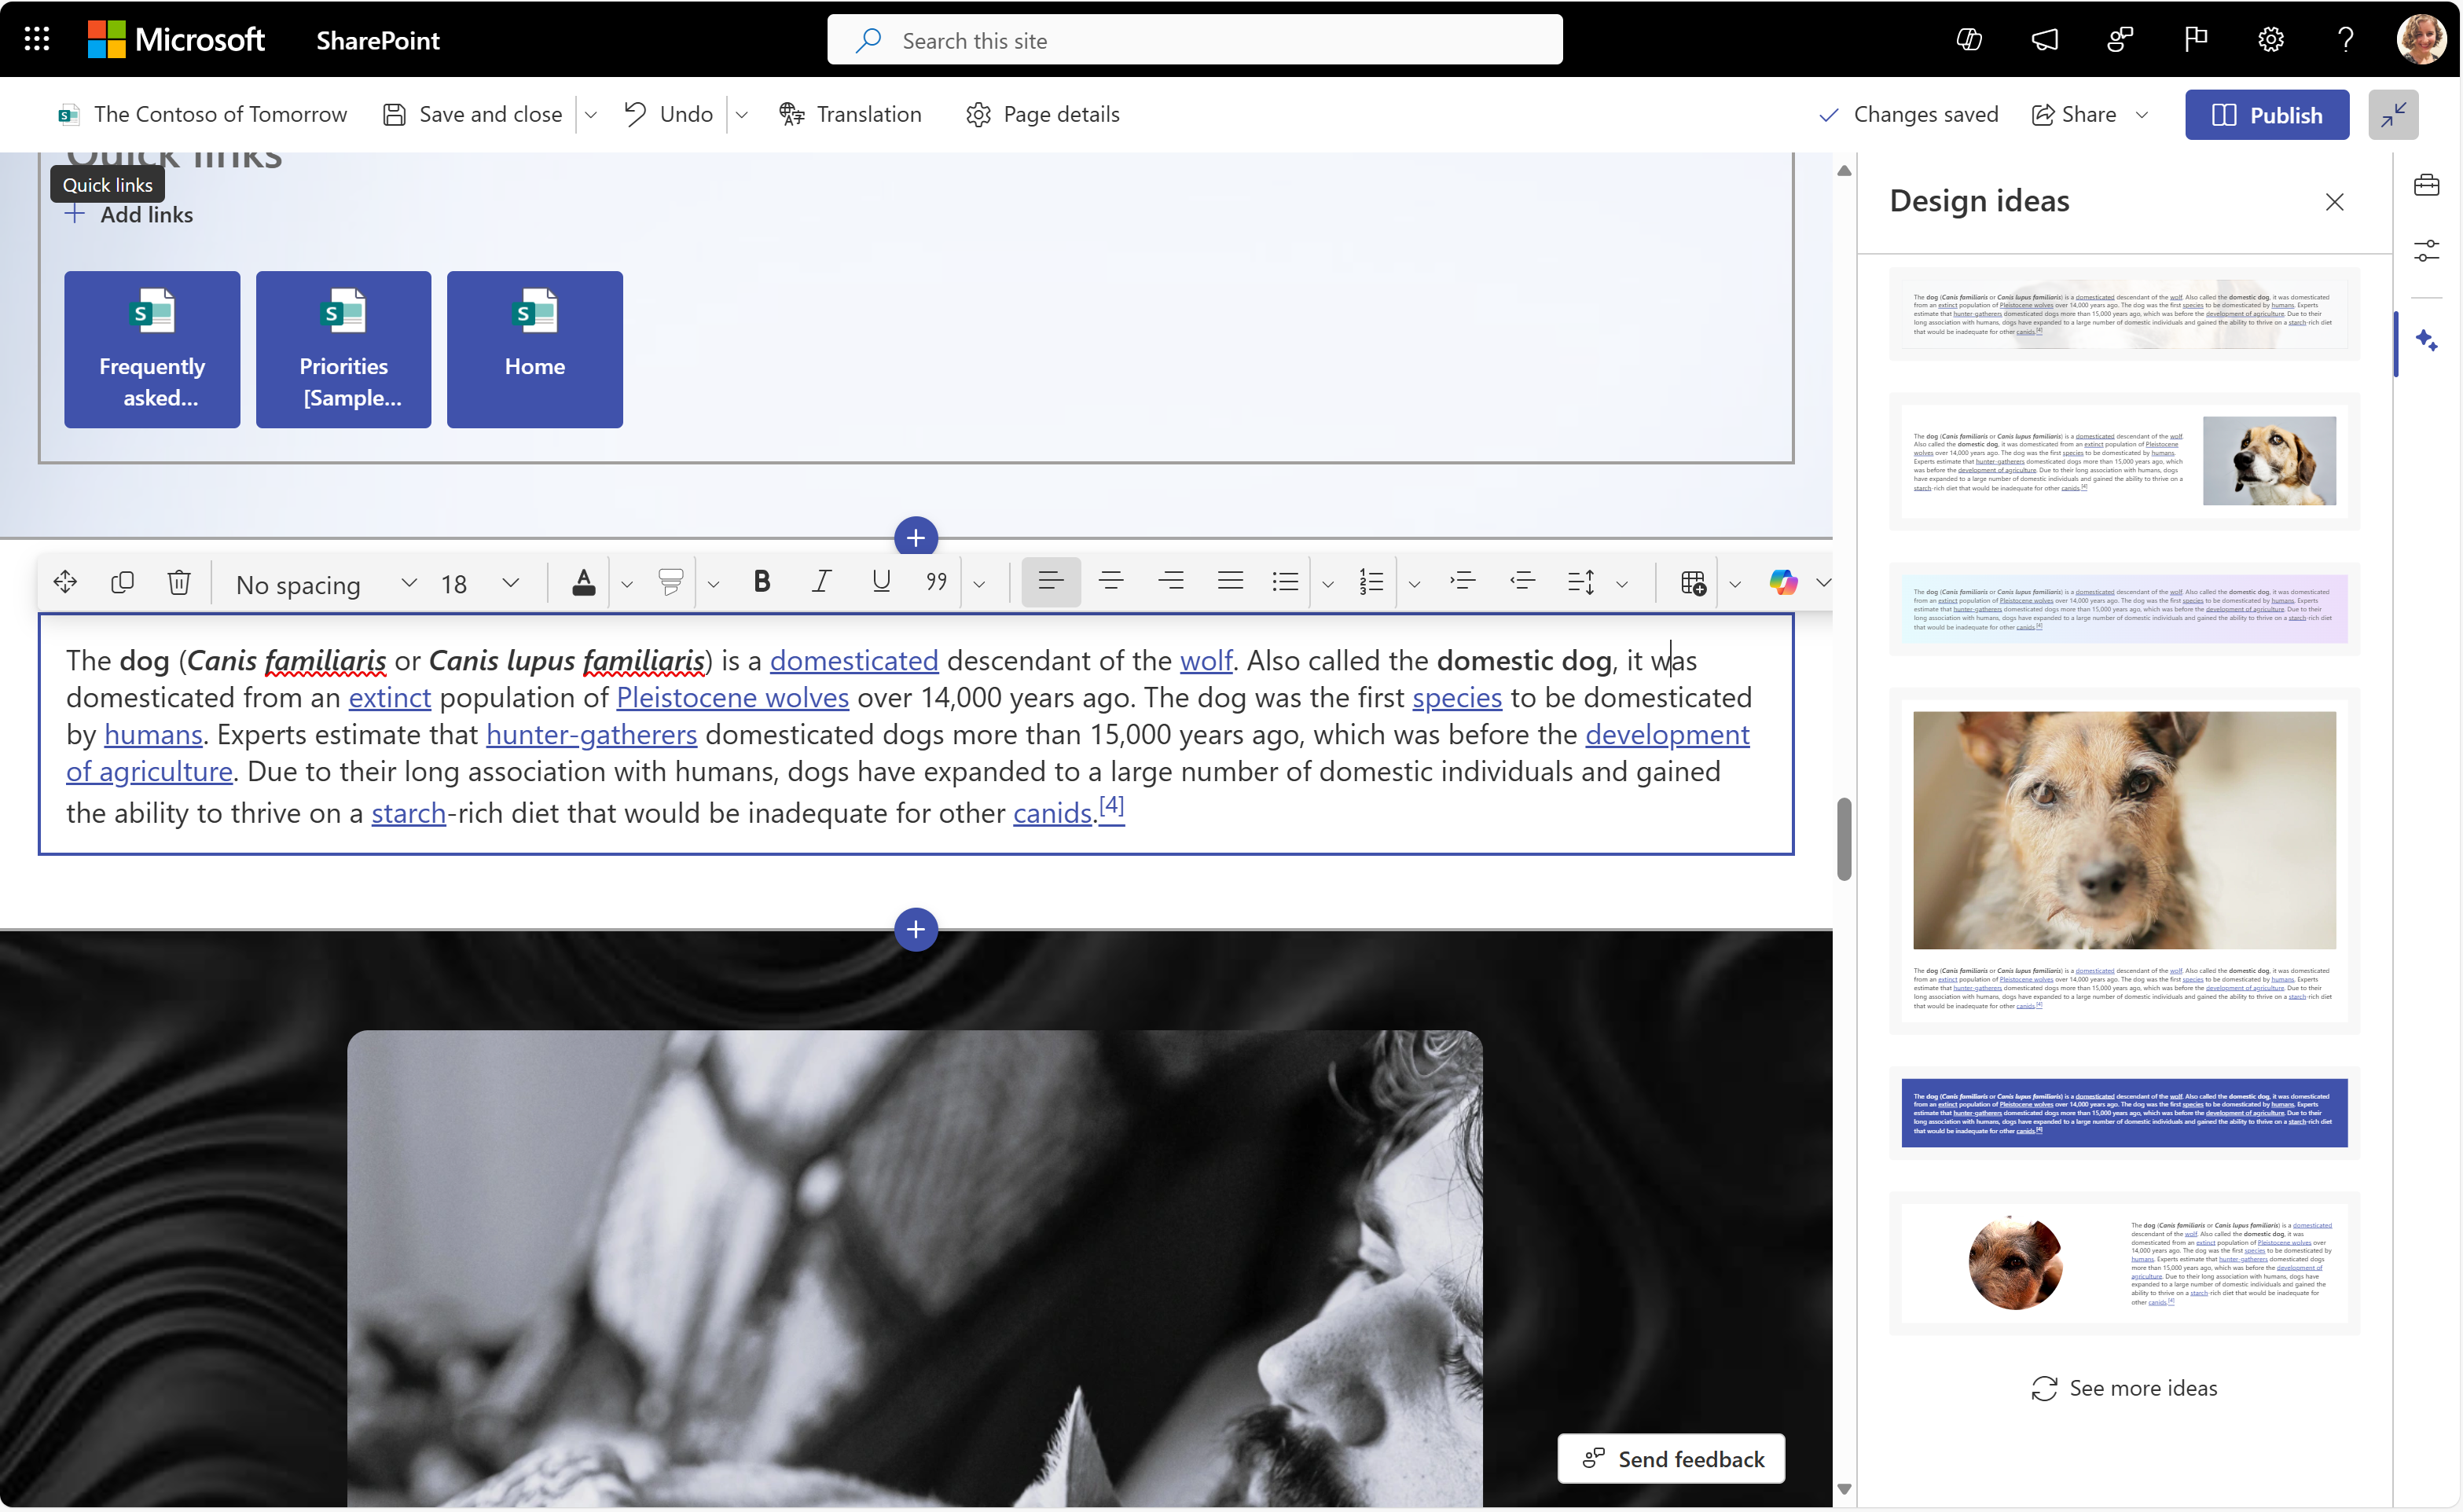Click the Italic formatting icon
The width and height of the screenshot is (2463, 1512).
820,582
